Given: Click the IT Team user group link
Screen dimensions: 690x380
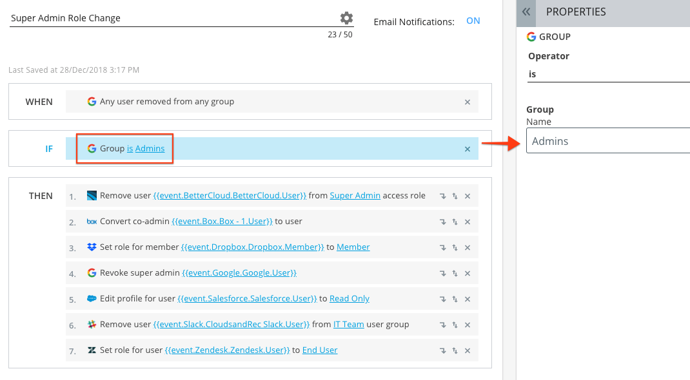Looking at the screenshot, I should [348, 325].
